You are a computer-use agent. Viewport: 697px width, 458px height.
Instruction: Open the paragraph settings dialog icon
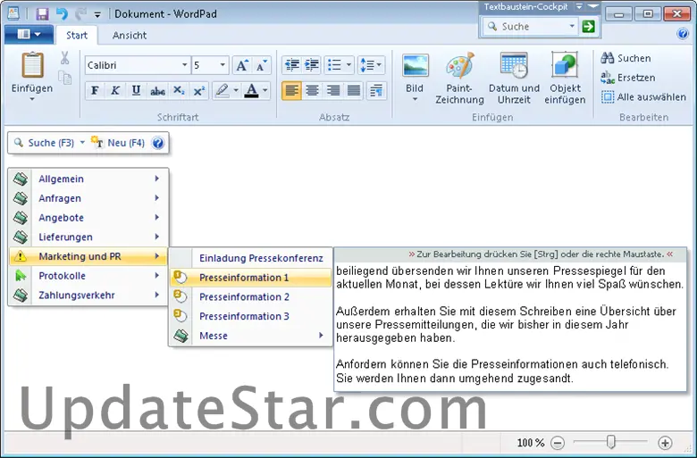(376, 91)
